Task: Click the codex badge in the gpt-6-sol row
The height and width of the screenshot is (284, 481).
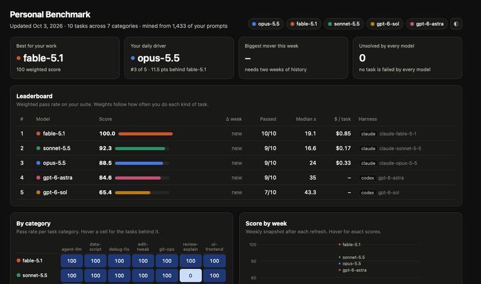Action: (367, 193)
